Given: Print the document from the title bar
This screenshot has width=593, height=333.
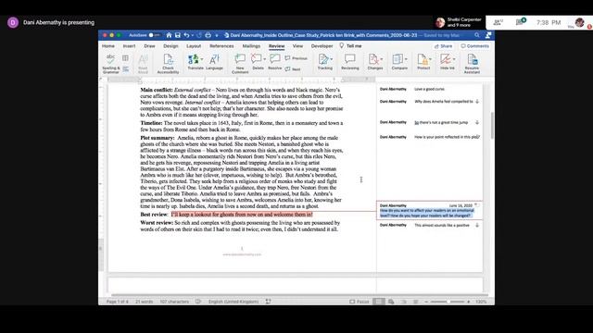Looking at the screenshot, I should (x=208, y=35).
